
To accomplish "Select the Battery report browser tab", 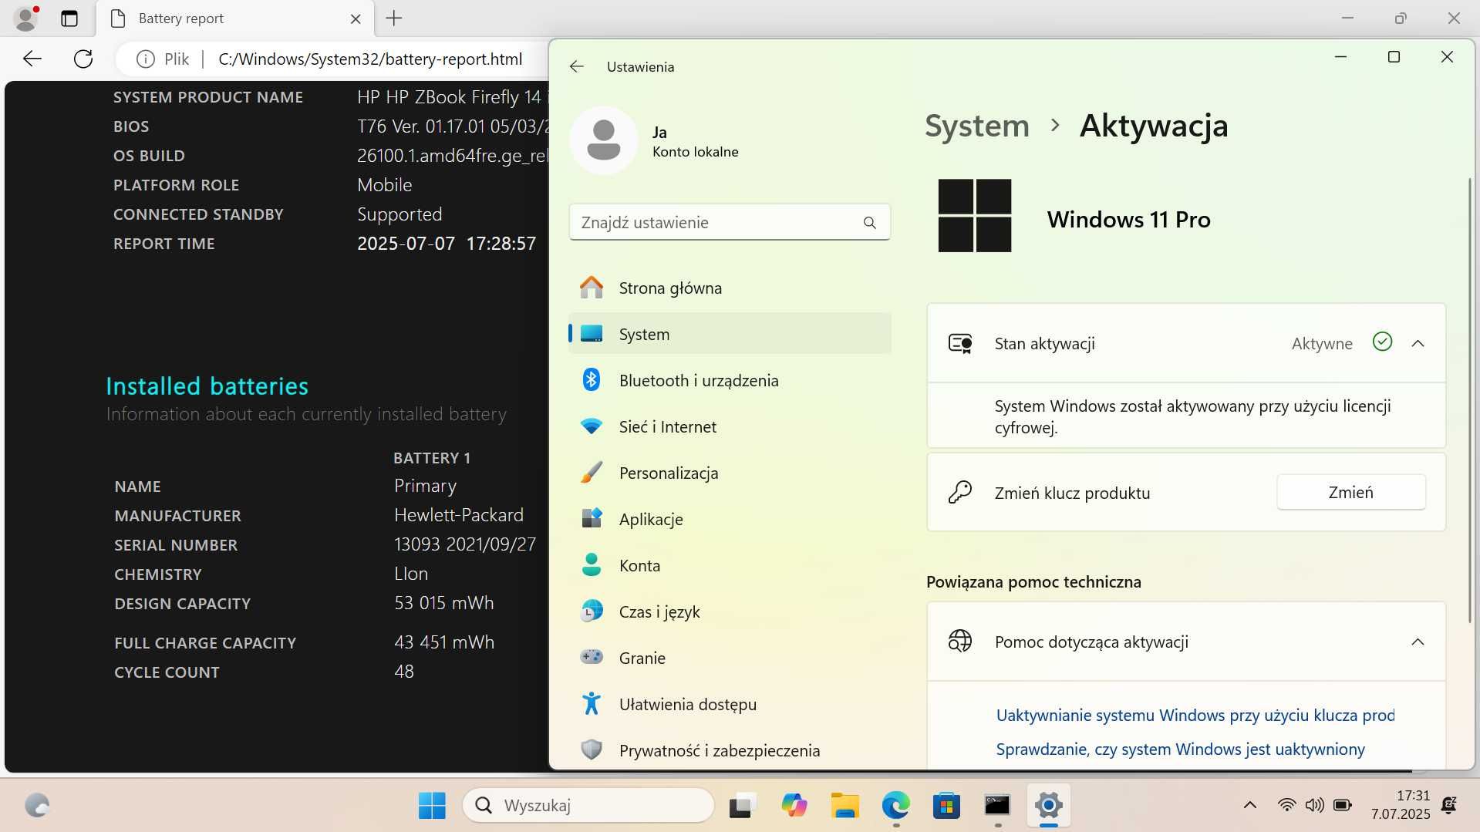I will coord(235,19).
